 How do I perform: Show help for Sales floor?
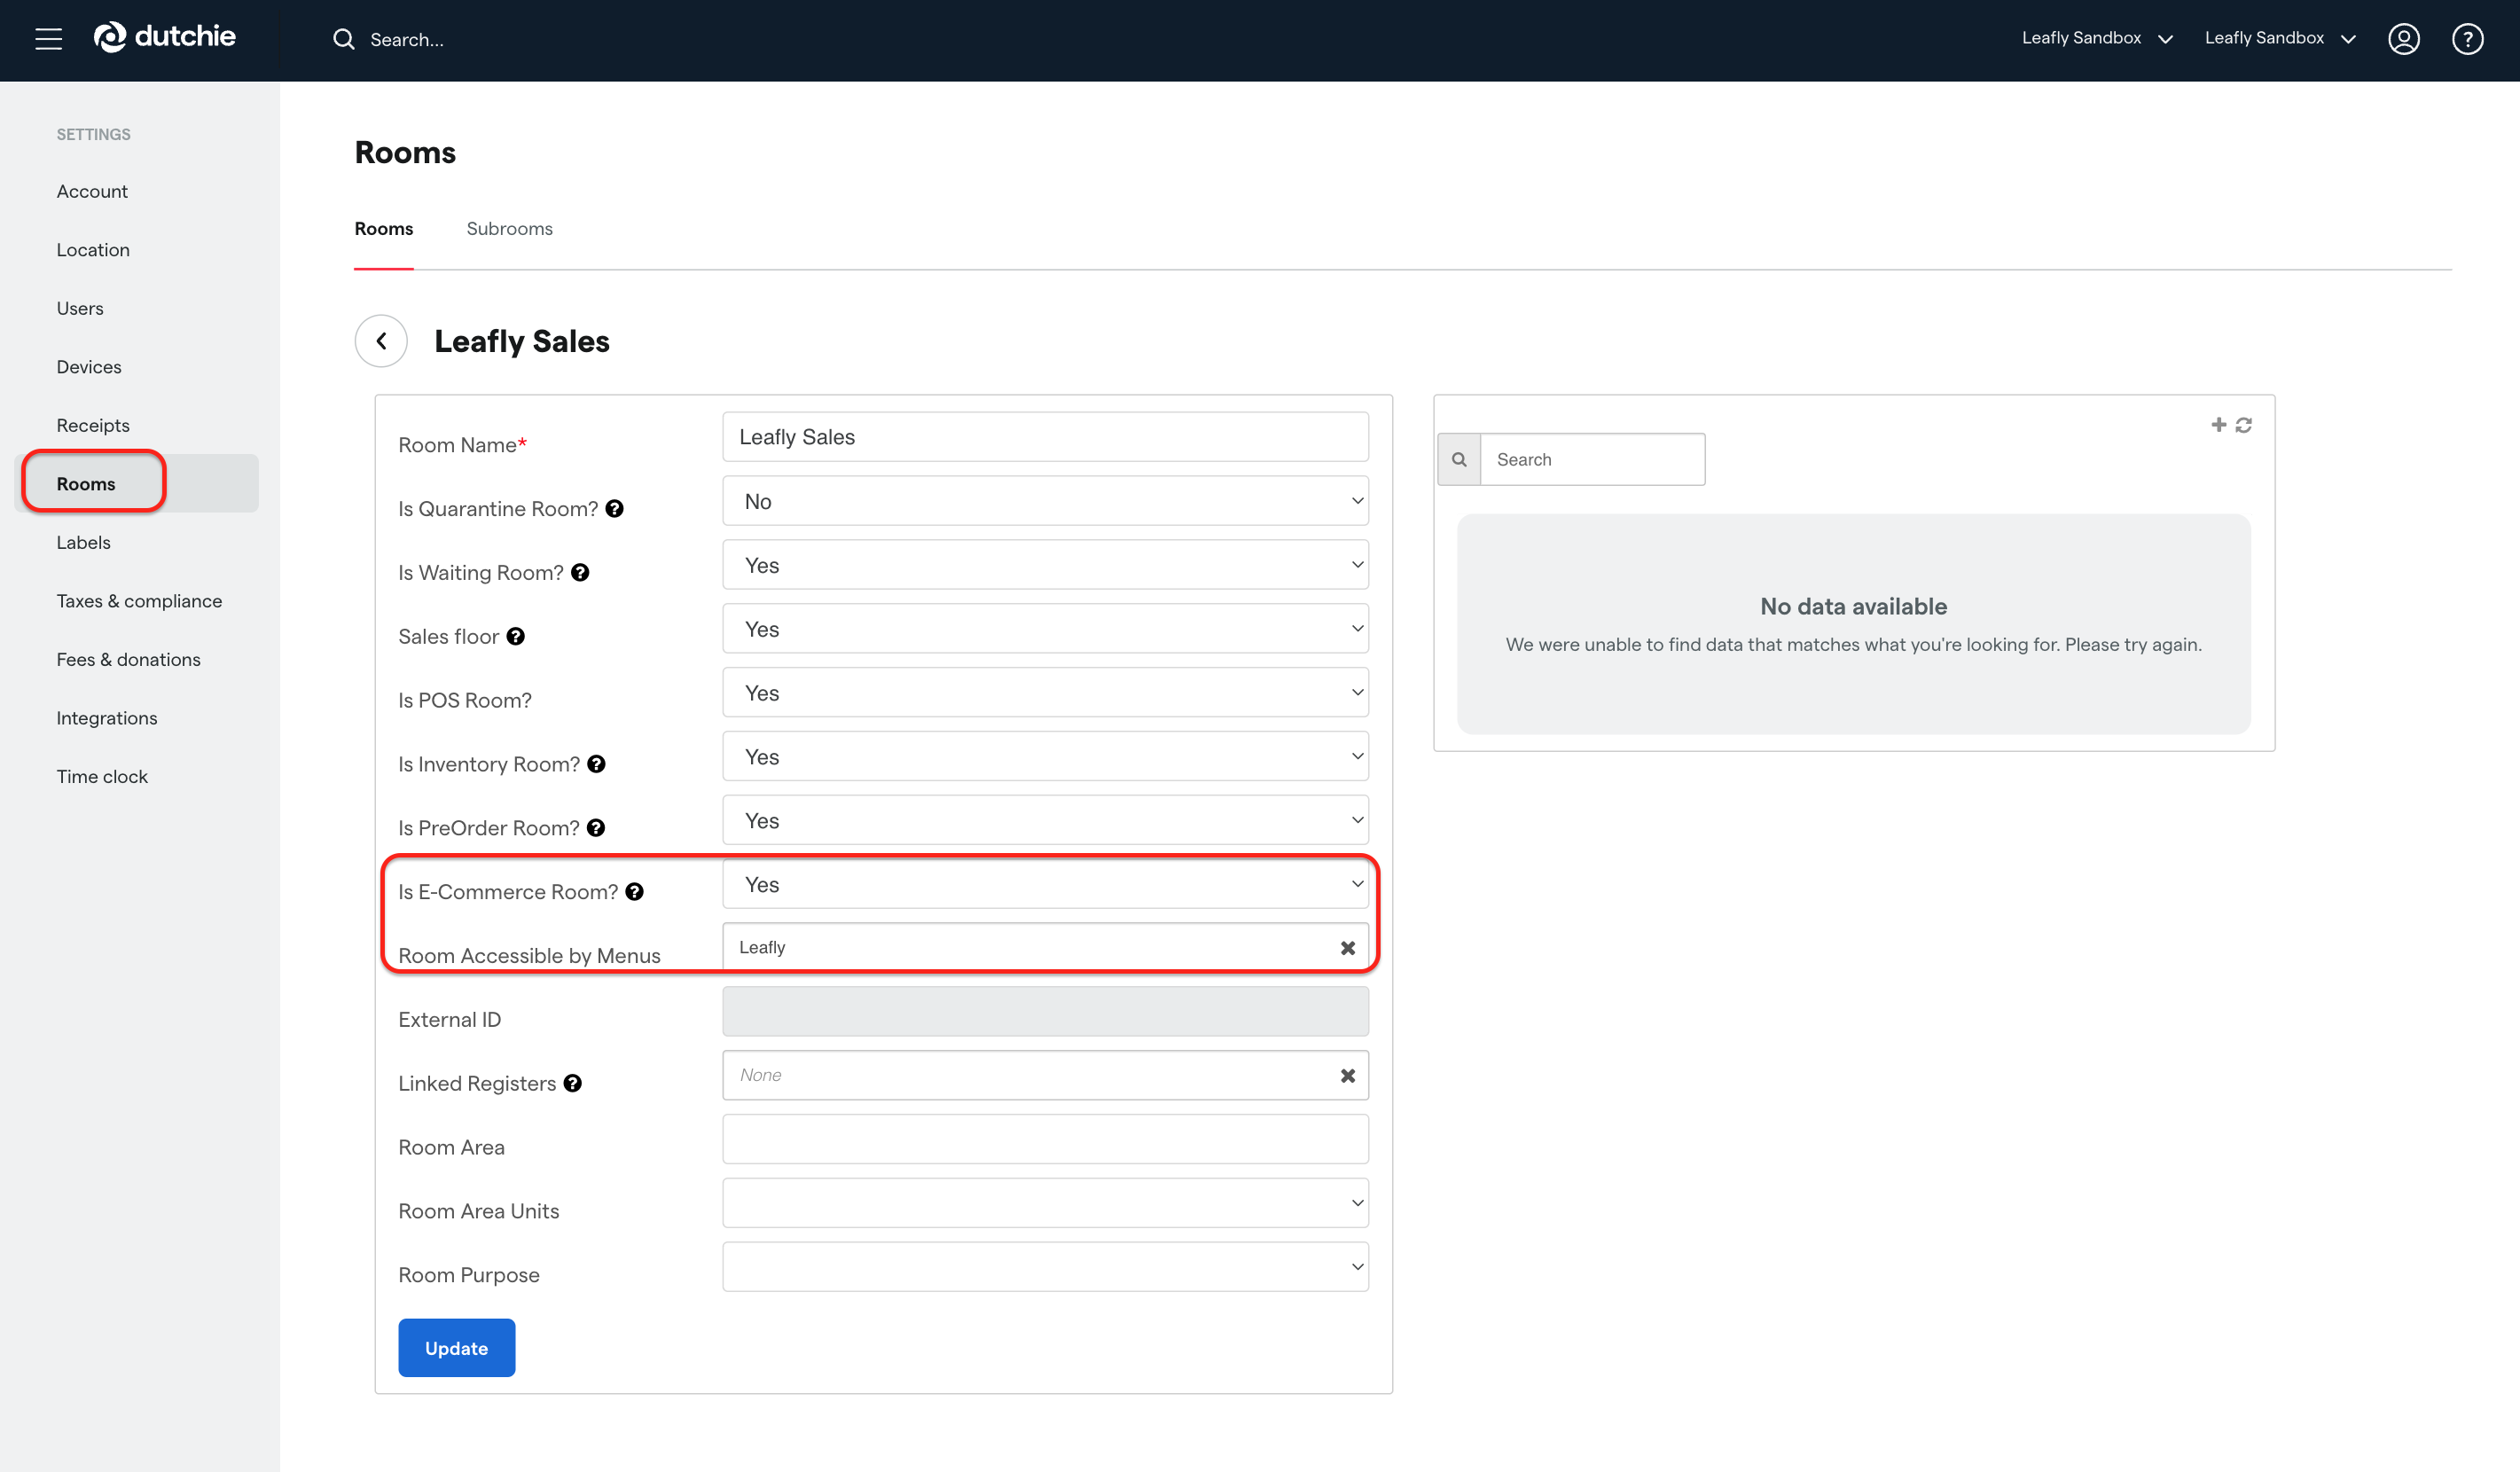[516, 636]
